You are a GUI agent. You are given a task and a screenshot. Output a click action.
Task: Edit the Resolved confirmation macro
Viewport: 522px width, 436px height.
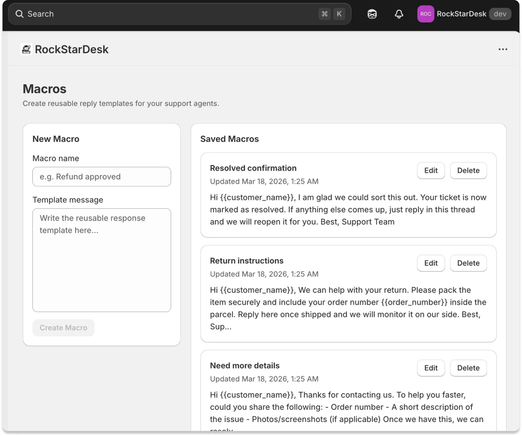[431, 170]
